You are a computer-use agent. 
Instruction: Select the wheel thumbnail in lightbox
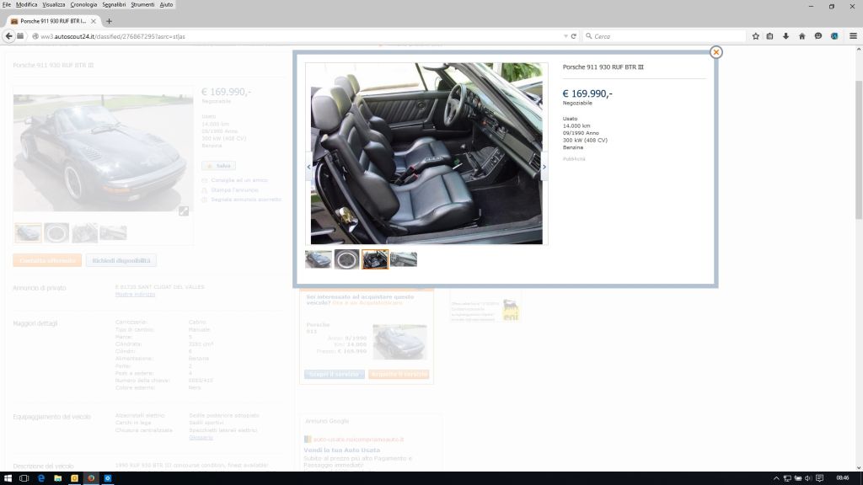point(346,259)
